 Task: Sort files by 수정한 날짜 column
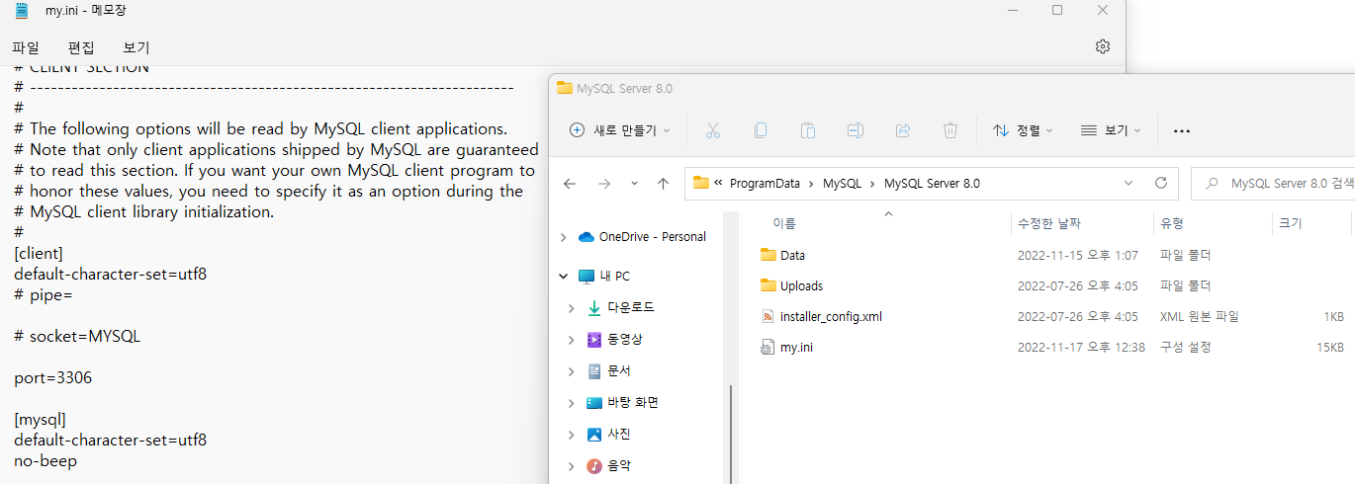[1049, 224]
